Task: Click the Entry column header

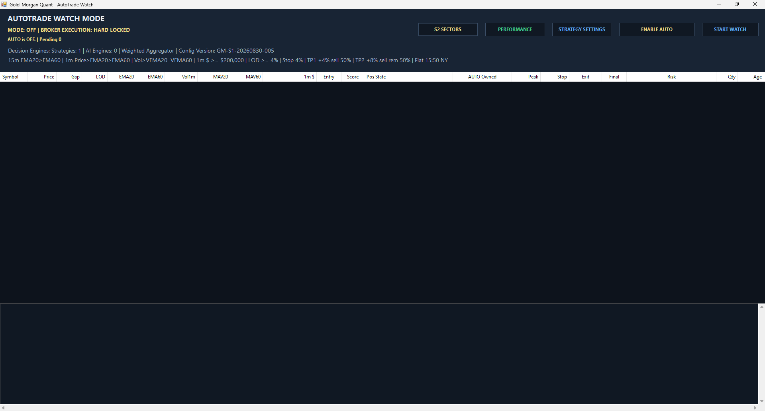Action: pyautogui.click(x=329, y=77)
